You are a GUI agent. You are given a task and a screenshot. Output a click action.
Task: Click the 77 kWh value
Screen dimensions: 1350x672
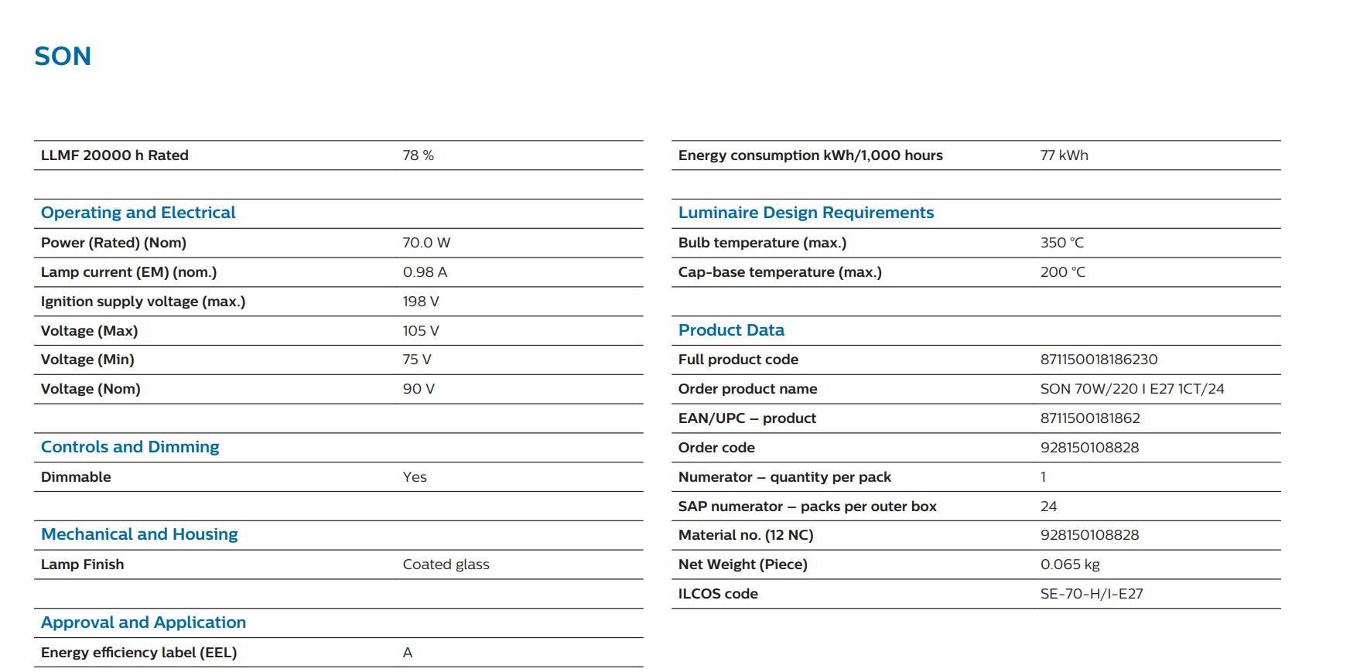tap(1065, 155)
